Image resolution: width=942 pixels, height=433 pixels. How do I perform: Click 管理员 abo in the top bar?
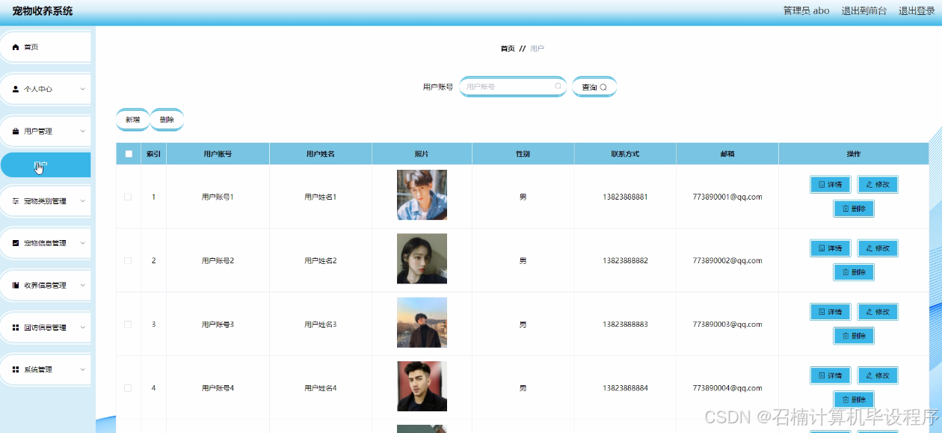point(806,10)
